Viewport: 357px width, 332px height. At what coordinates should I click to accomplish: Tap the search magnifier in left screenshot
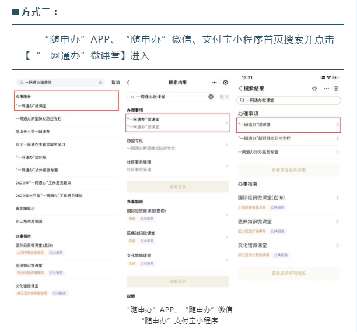click(x=22, y=83)
